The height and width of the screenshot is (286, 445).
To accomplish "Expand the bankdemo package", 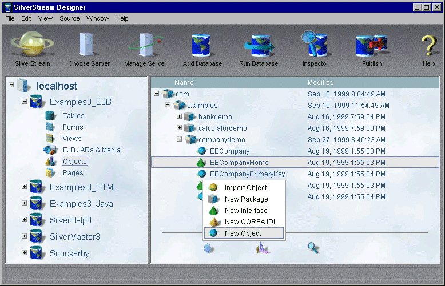I will coord(179,116).
